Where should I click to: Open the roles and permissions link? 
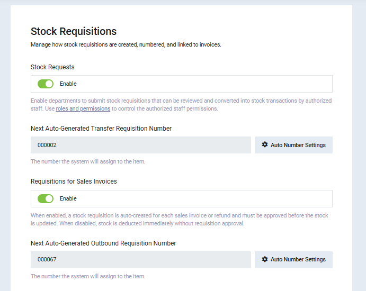[83, 108]
